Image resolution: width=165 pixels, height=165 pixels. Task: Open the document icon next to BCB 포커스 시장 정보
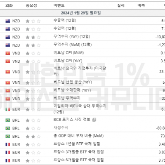click(x=94, y=120)
